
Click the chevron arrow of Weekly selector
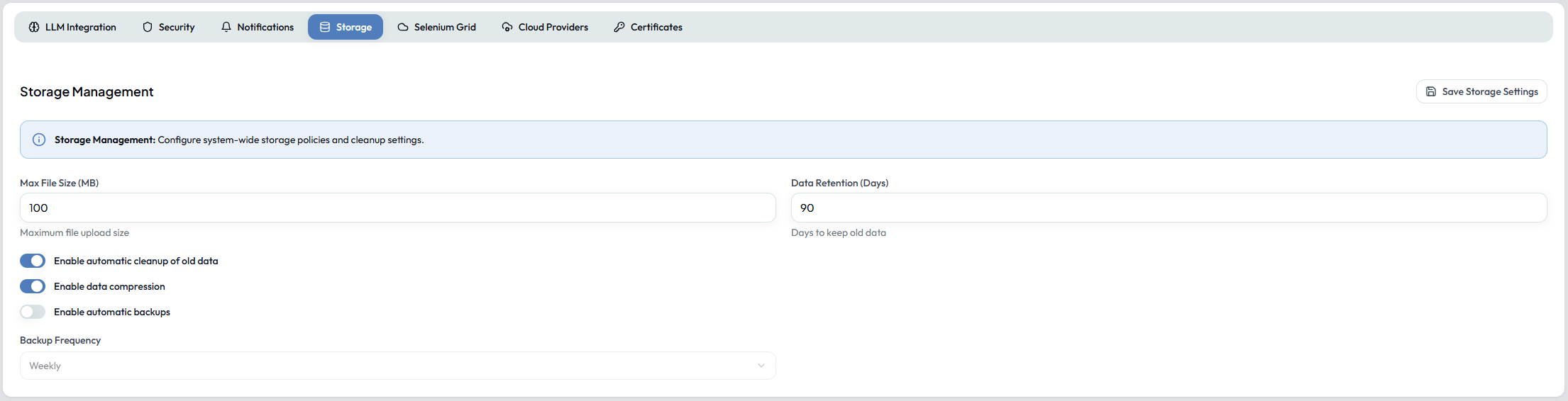pyautogui.click(x=761, y=366)
